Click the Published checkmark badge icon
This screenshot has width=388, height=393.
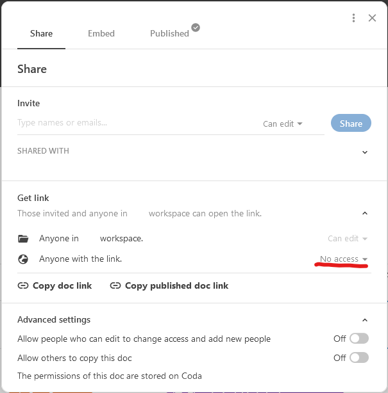[196, 28]
